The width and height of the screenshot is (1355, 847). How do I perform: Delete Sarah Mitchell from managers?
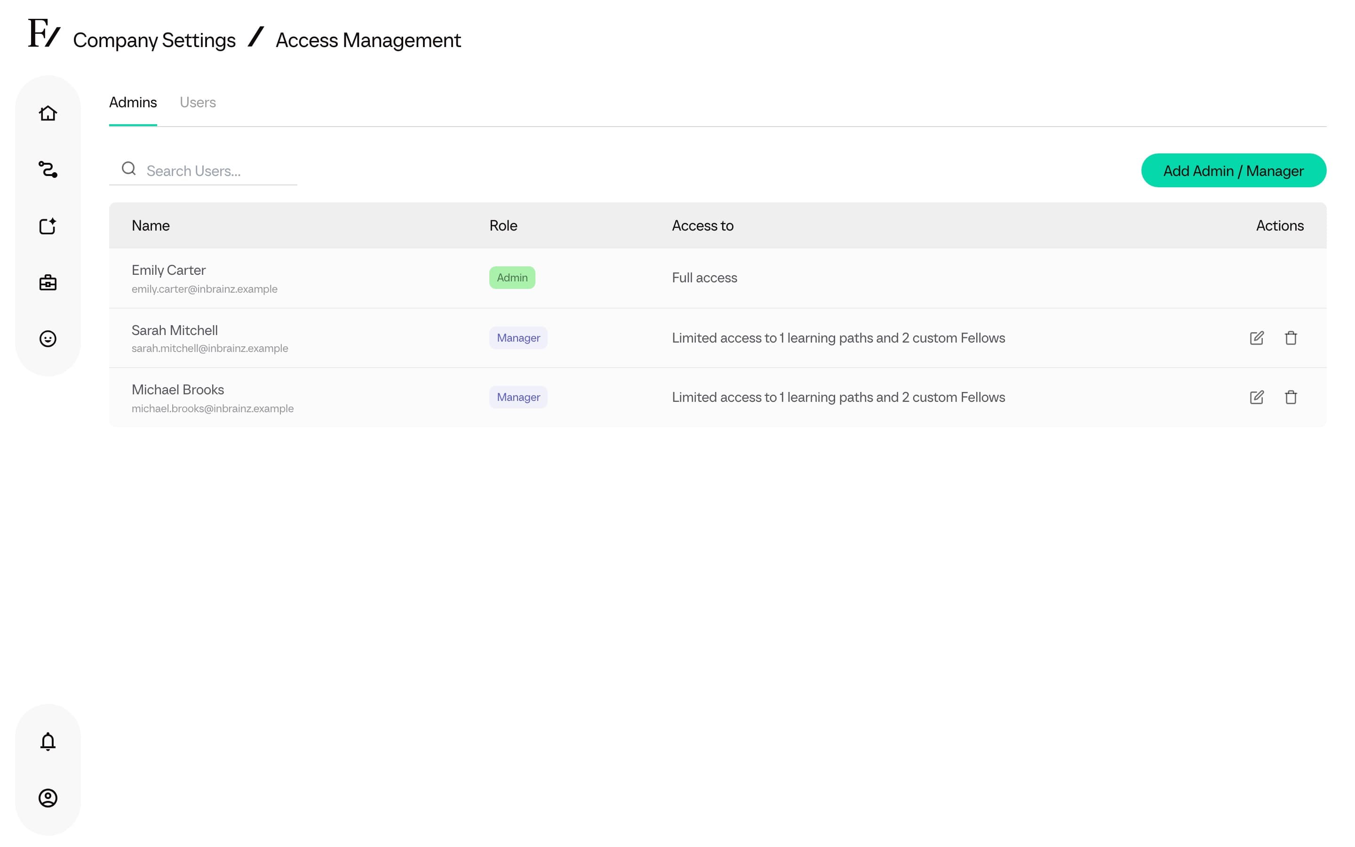[x=1291, y=338]
